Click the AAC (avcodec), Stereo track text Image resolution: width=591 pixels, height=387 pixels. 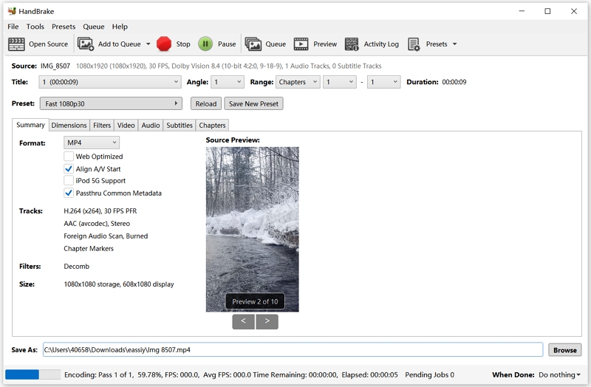(97, 224)
